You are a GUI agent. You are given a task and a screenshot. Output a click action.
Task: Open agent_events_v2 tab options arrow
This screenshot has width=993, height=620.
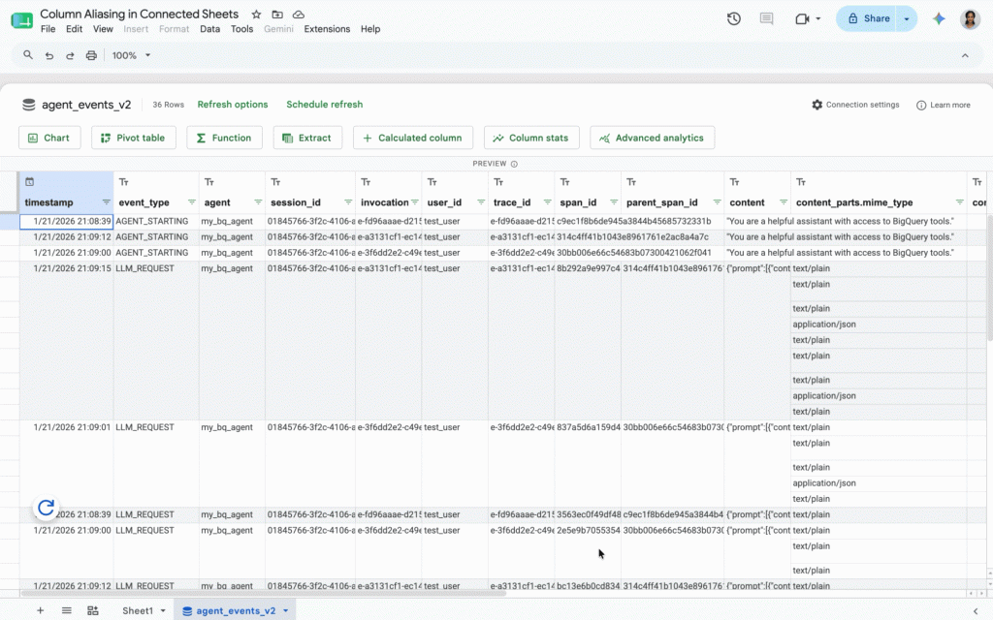(286, 610)
